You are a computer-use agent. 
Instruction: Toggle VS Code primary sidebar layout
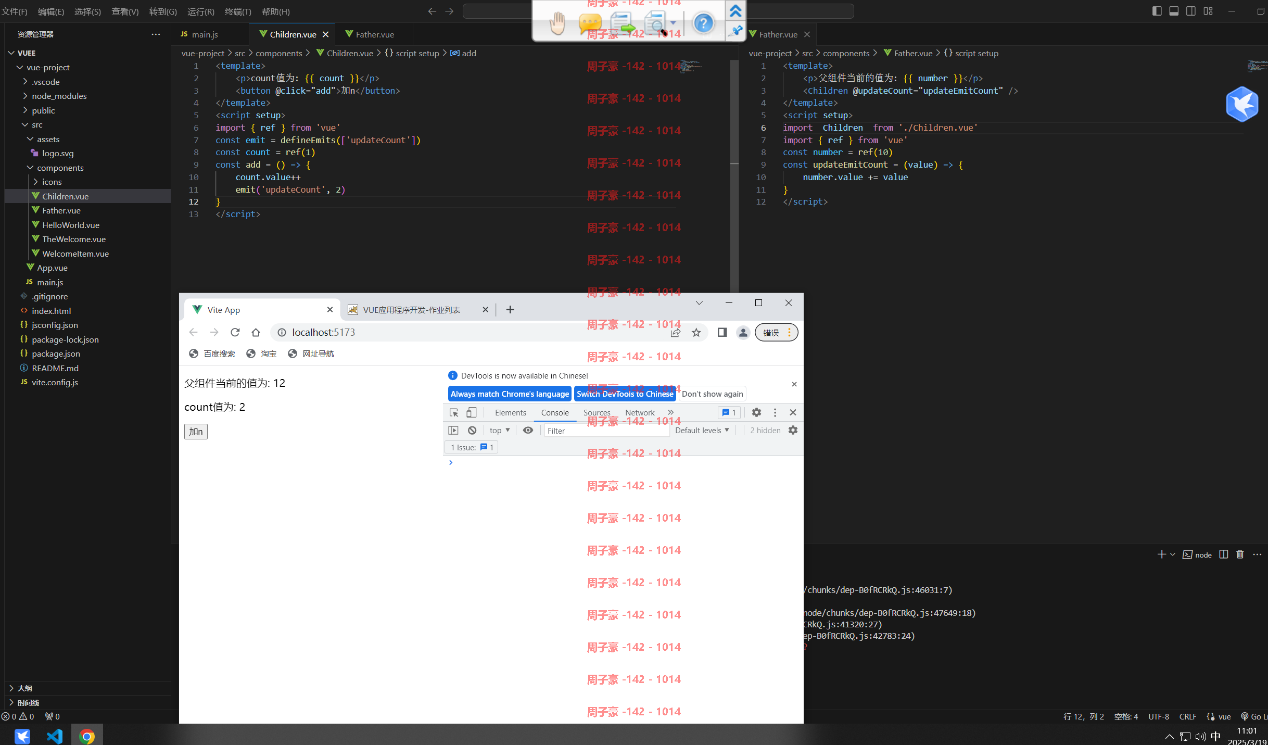1157,11
